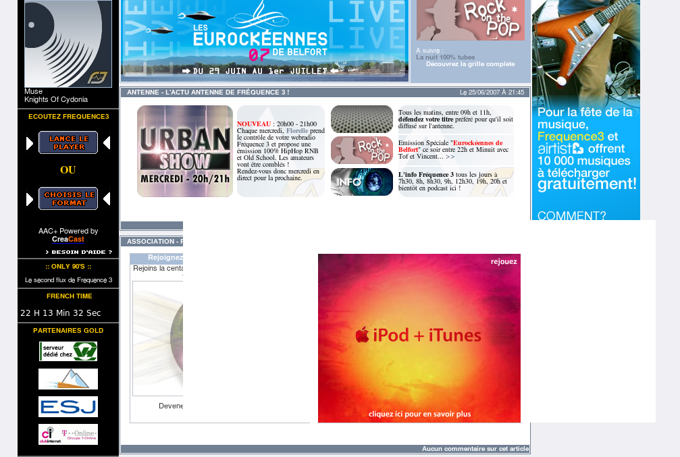Image resolution: width=680 pixels, height=457 pixels.
Task: Open the Choisis le Format button
Action: [x=68, y=198]
